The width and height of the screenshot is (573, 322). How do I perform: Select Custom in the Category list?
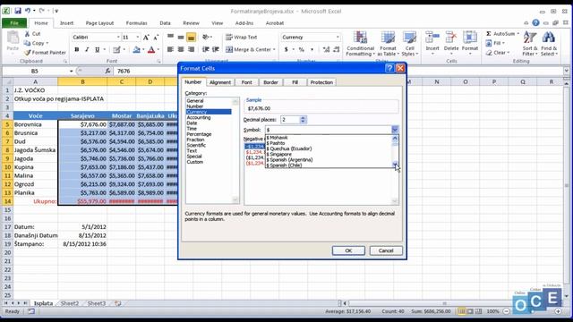coord(195,162)
